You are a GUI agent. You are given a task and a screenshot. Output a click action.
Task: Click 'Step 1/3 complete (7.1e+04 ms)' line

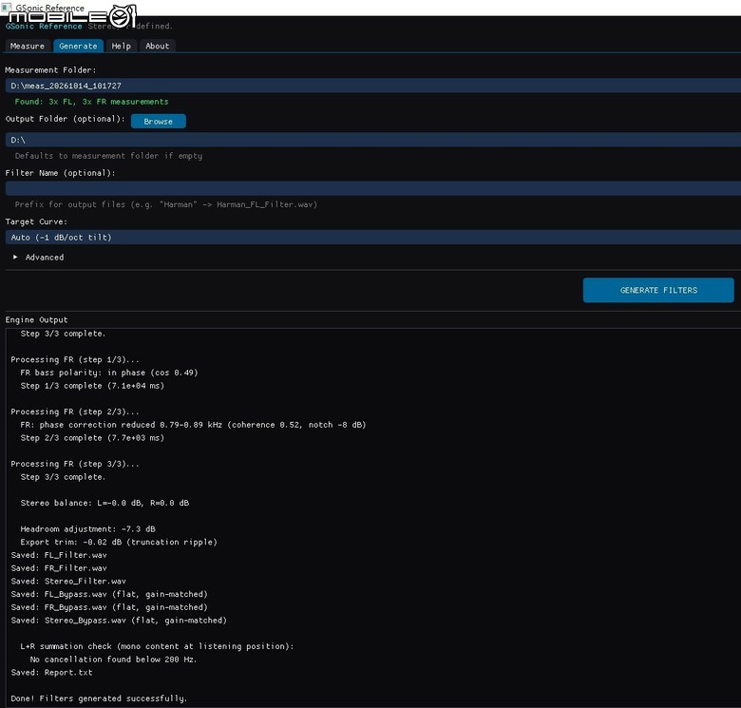92,386
